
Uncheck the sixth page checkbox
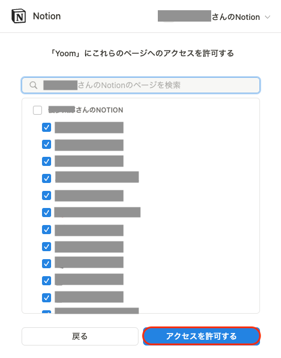point(47,213)
